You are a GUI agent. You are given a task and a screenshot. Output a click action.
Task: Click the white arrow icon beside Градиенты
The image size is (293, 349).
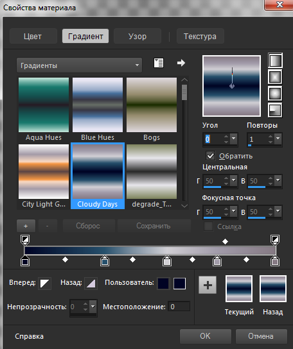181,63
